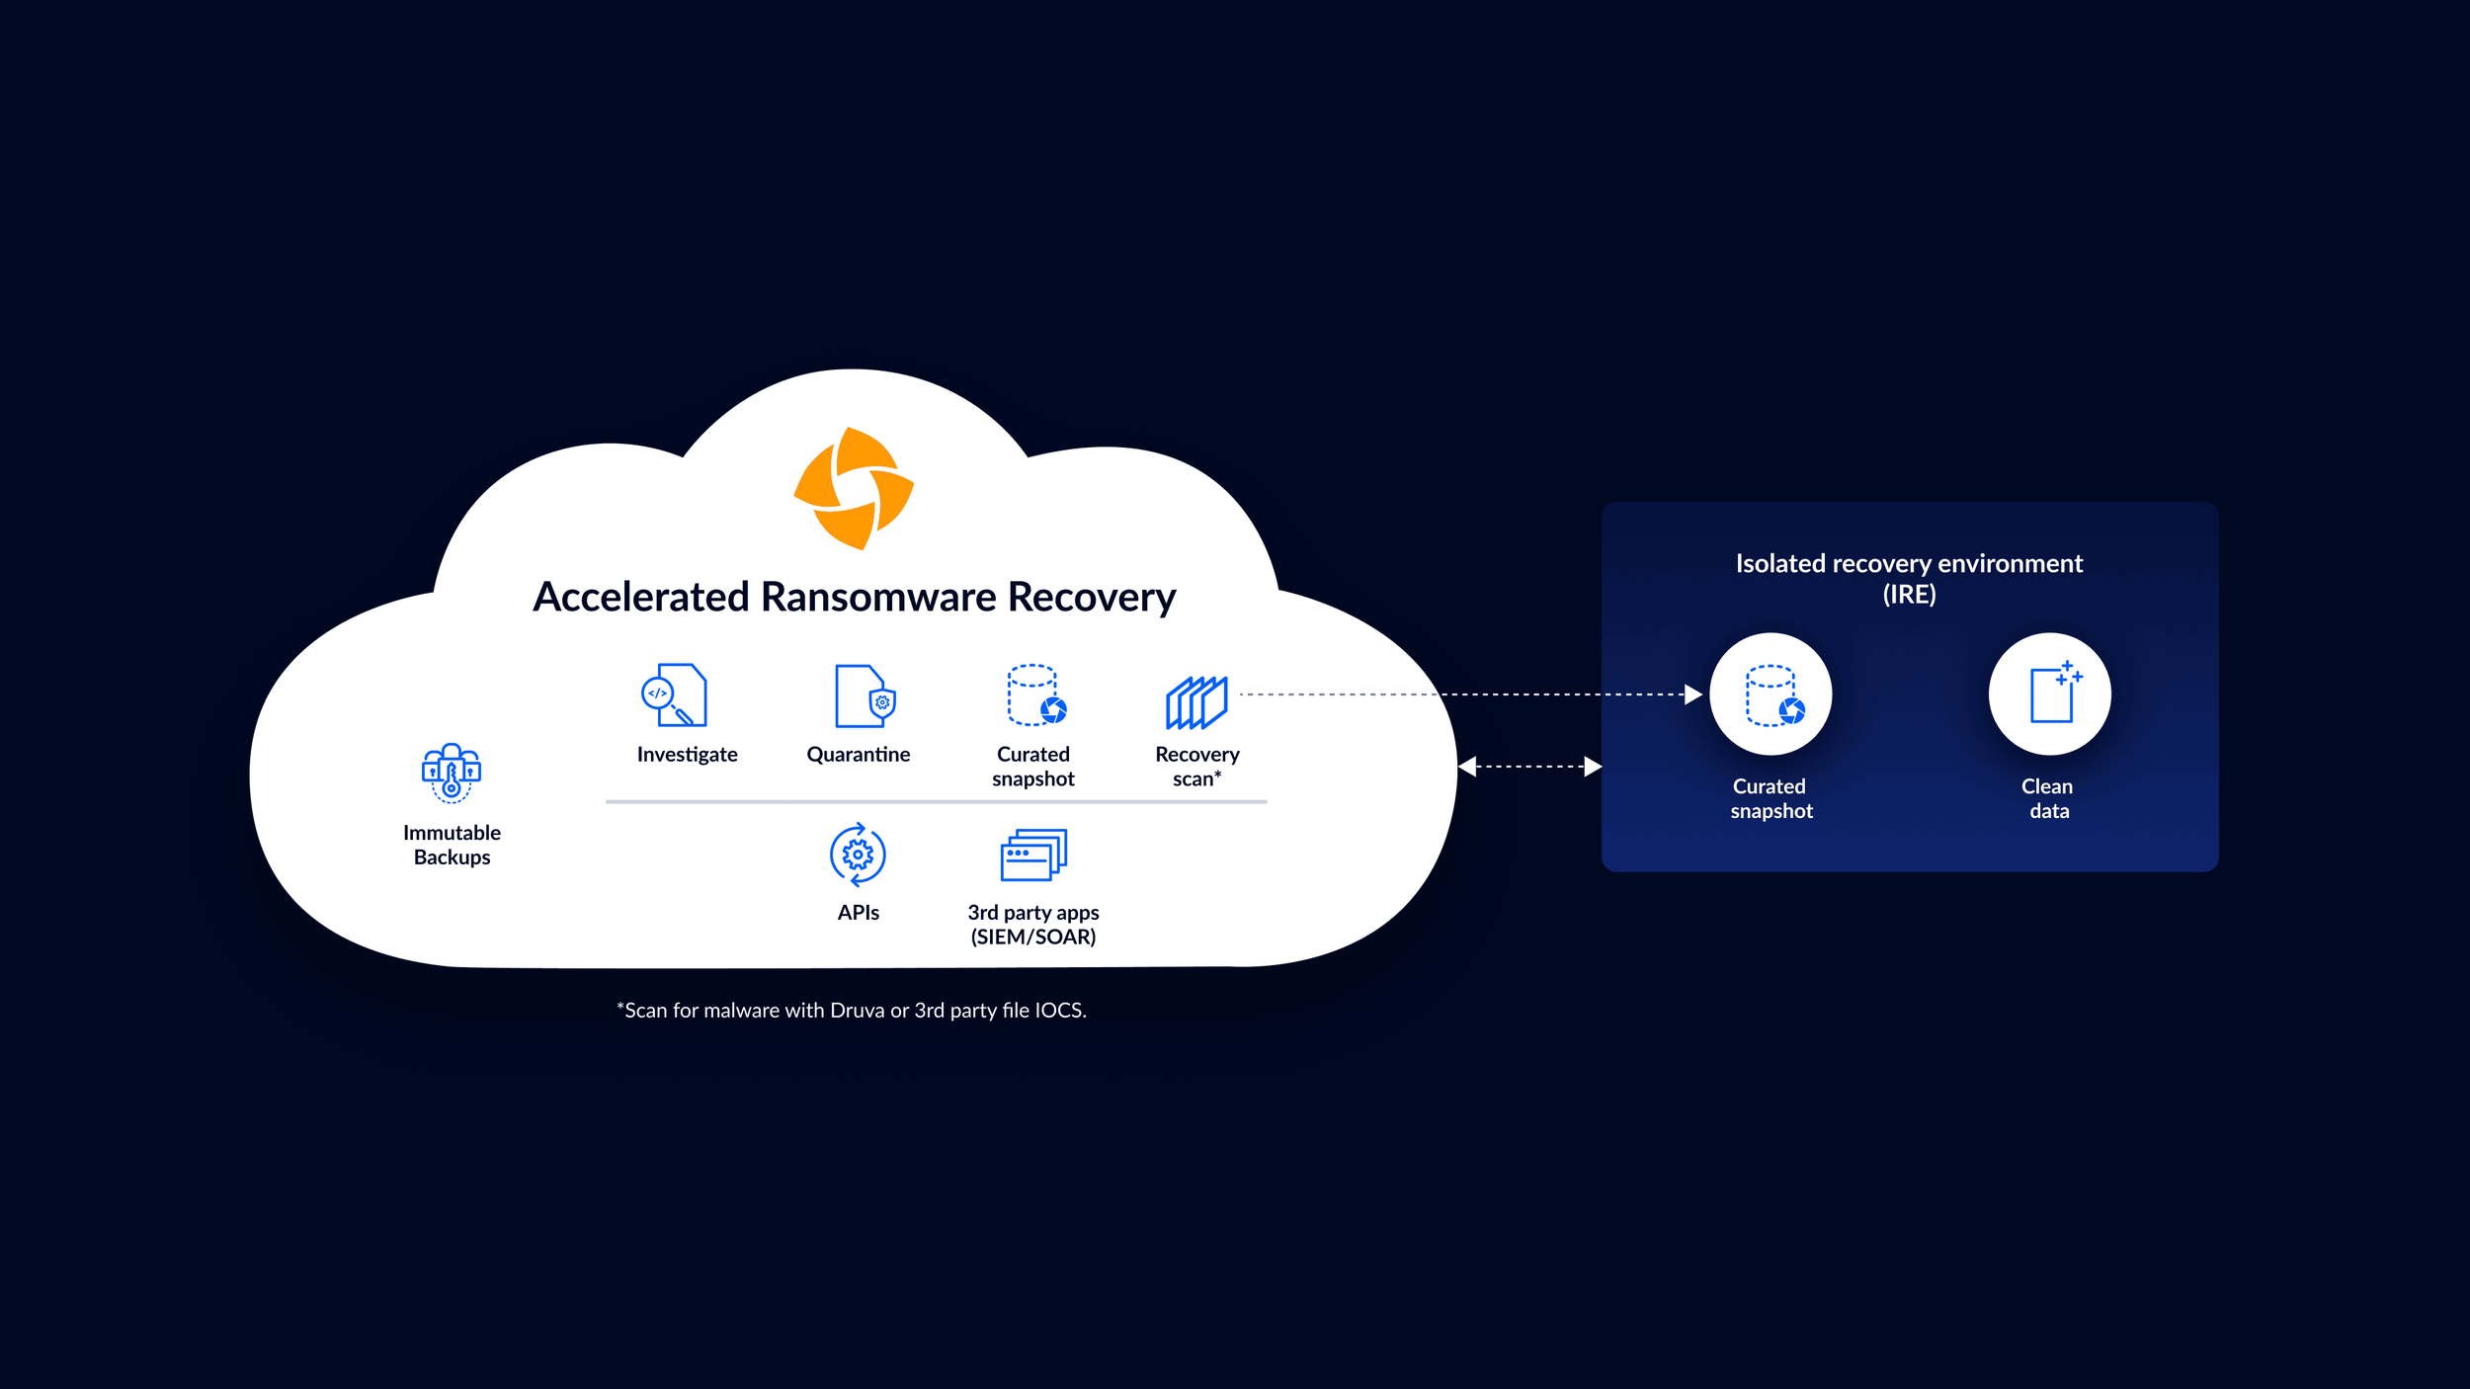
Task: Click the Investigate label
Action: tap(687, 755)
